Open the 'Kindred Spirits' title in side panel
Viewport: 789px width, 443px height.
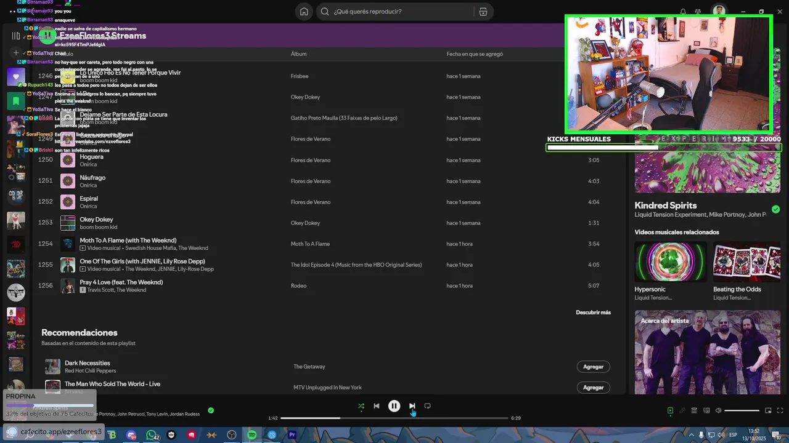(x=666, y=206)
